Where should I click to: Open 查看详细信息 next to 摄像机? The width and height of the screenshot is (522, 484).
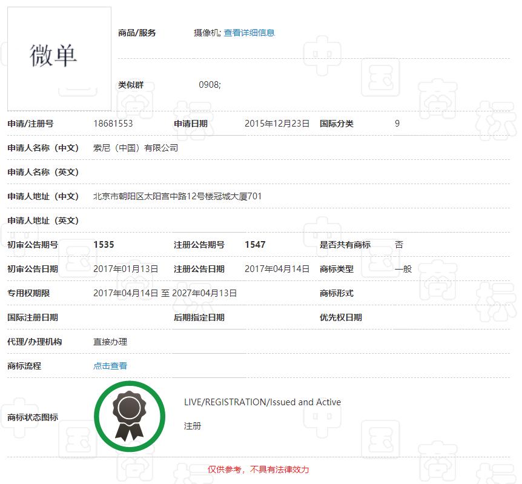pos(251,33)
